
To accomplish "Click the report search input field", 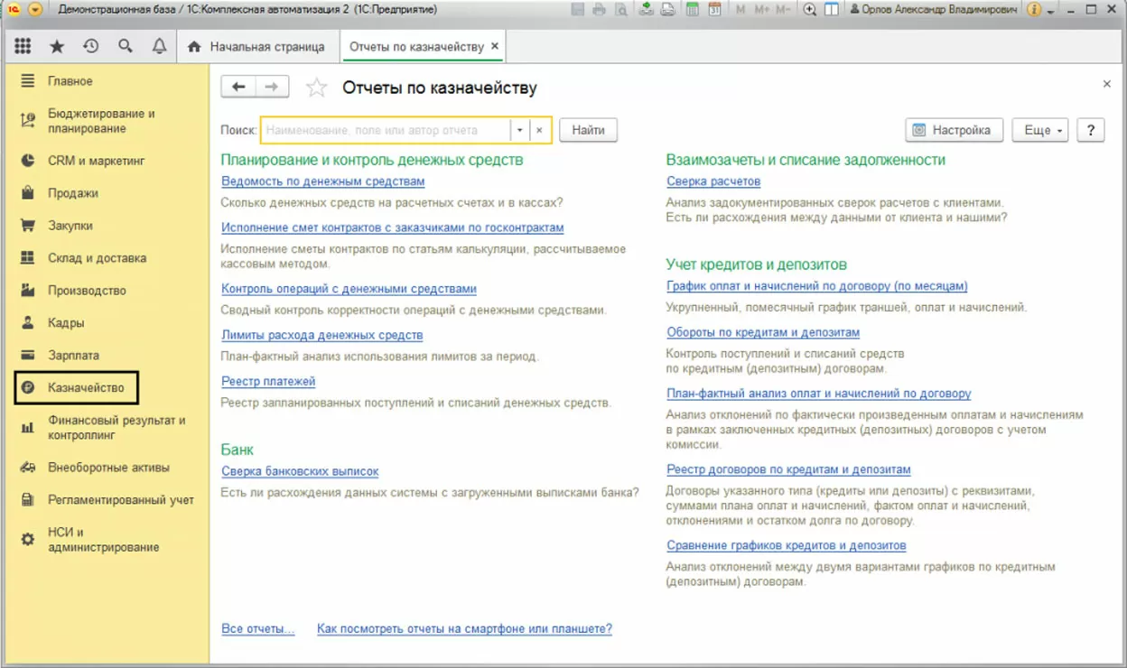I will 386,130.
